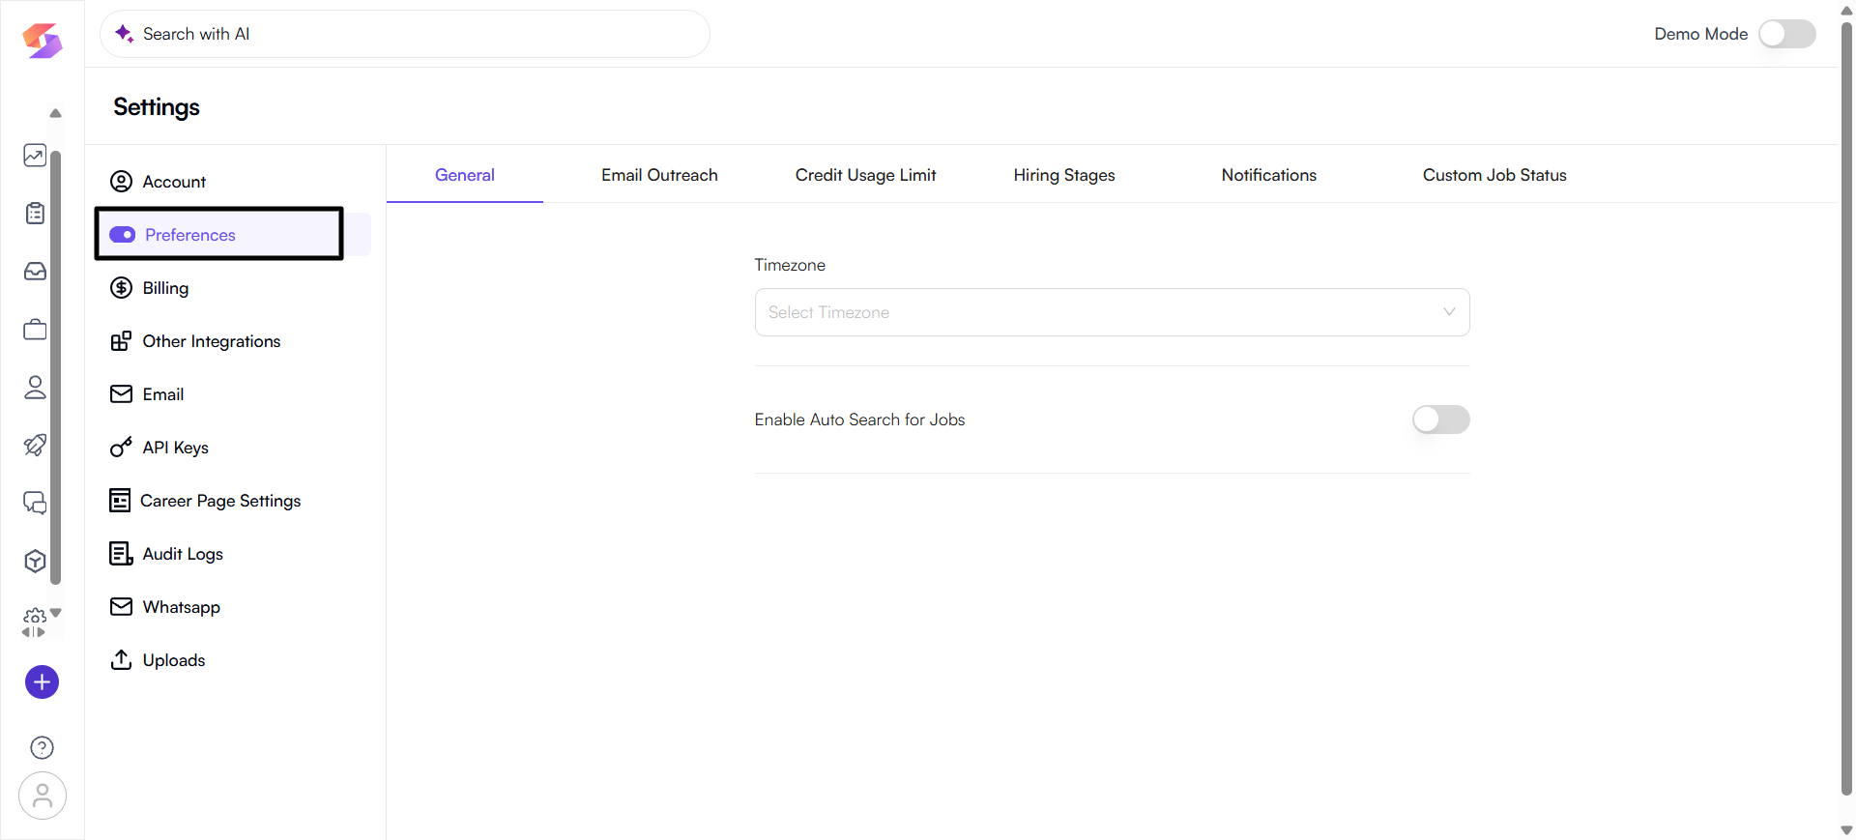Click the briefcase jobs icon in sidebar
The height and width of the screenshot is (840, 1856).
35,330
